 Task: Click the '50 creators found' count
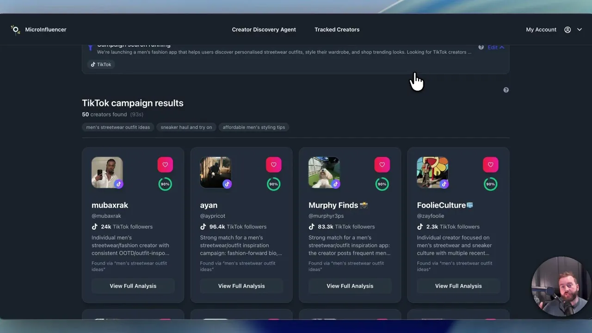pos(105,114)
